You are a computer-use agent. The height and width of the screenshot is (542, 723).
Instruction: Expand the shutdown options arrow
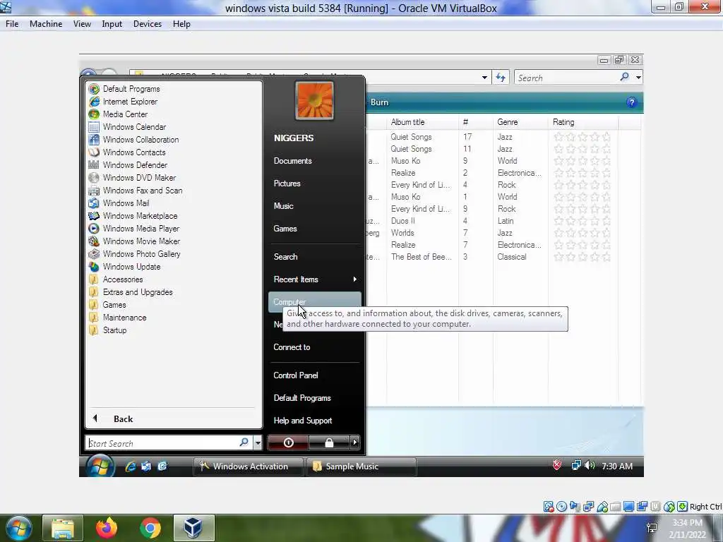(354, 442)
